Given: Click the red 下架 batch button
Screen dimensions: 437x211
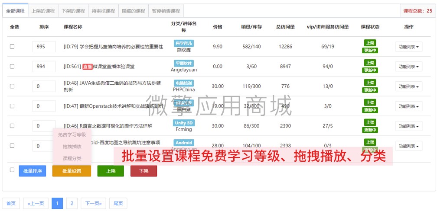Looking at the screenshot, I should click(x=144, y=171).
